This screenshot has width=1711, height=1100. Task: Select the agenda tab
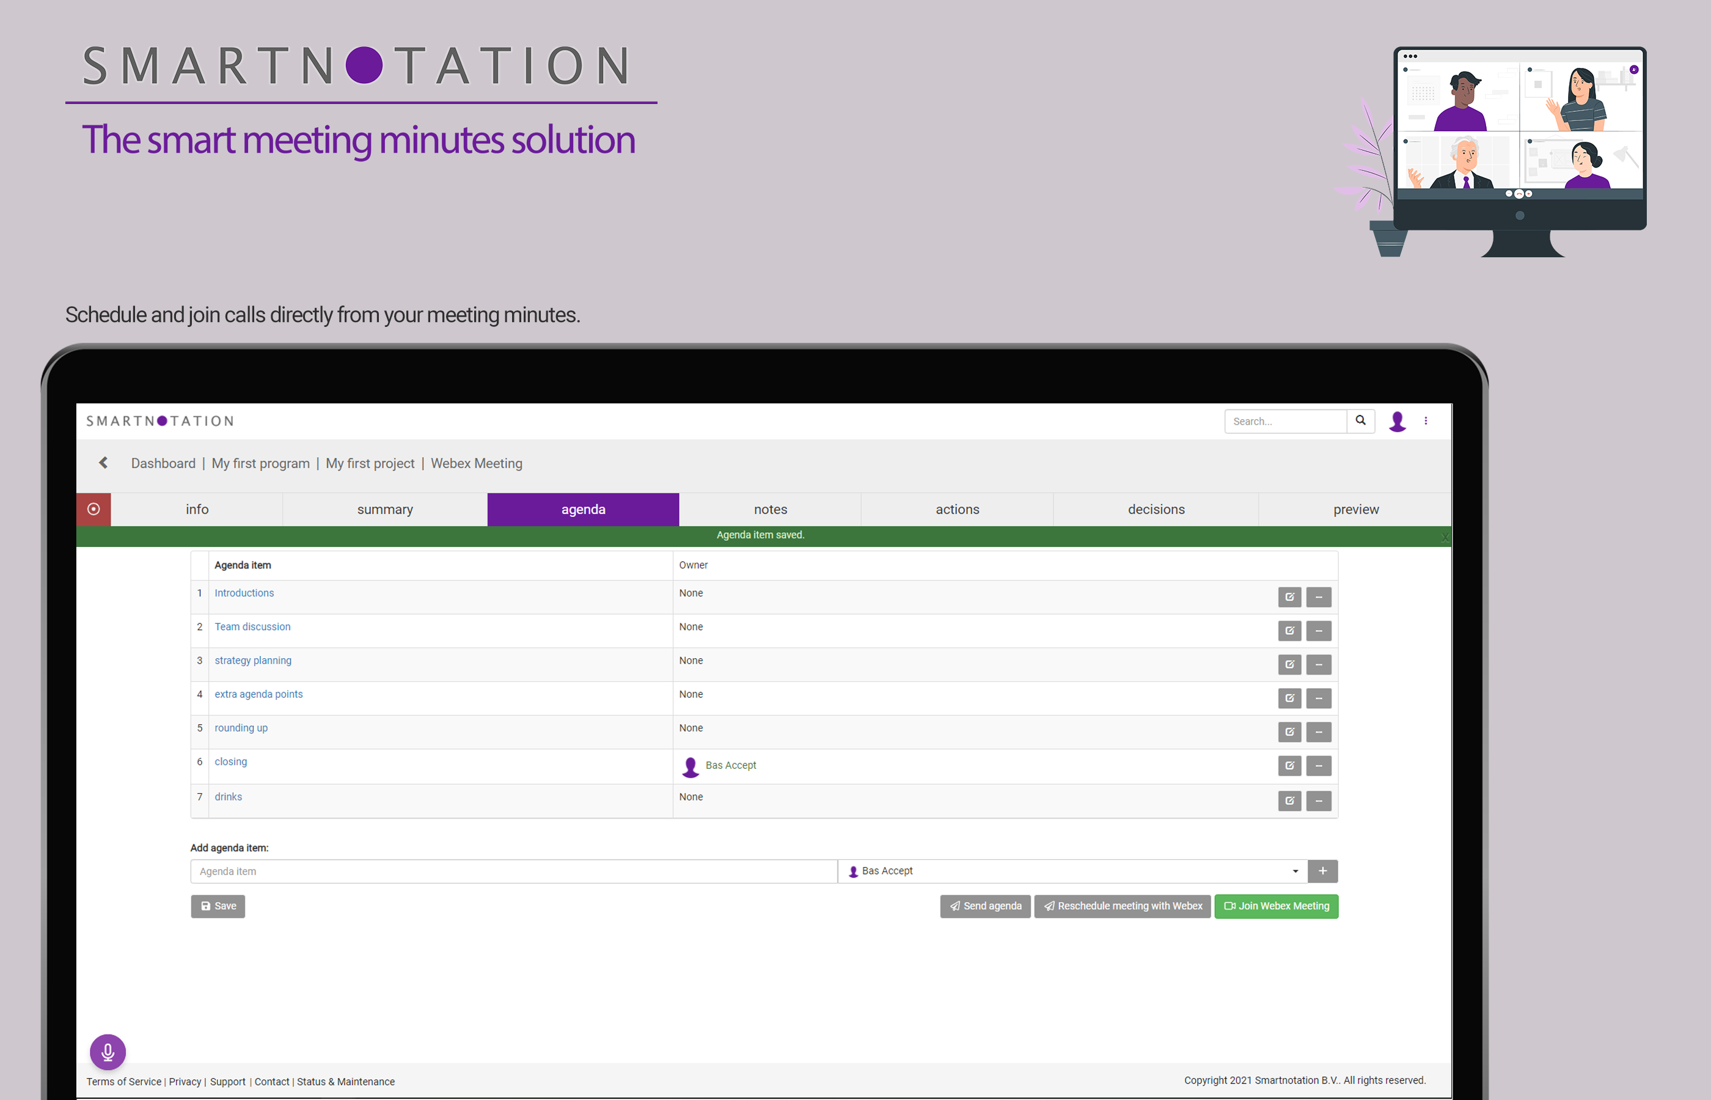tap(583, 509)
